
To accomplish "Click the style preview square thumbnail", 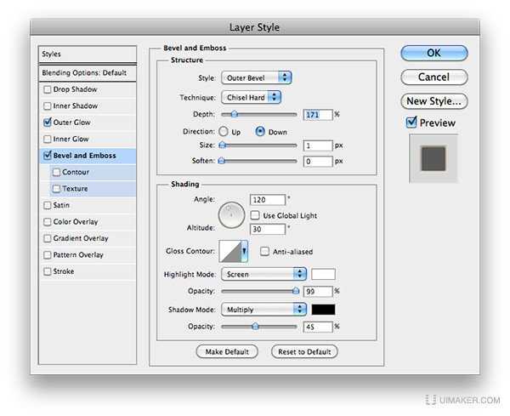I will coord(433,158).
